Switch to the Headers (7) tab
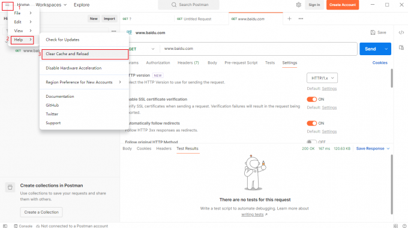408x228 pixels. [x=188, y=63]
